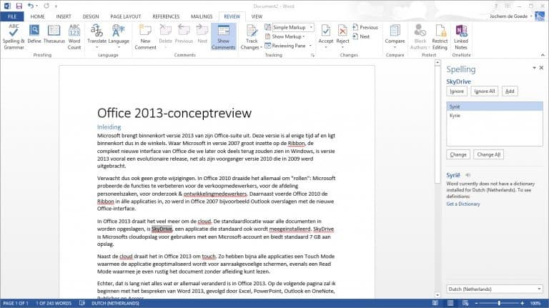Insert a New Comment
Viewport: 549px width, 308px height.
(145, 36)
